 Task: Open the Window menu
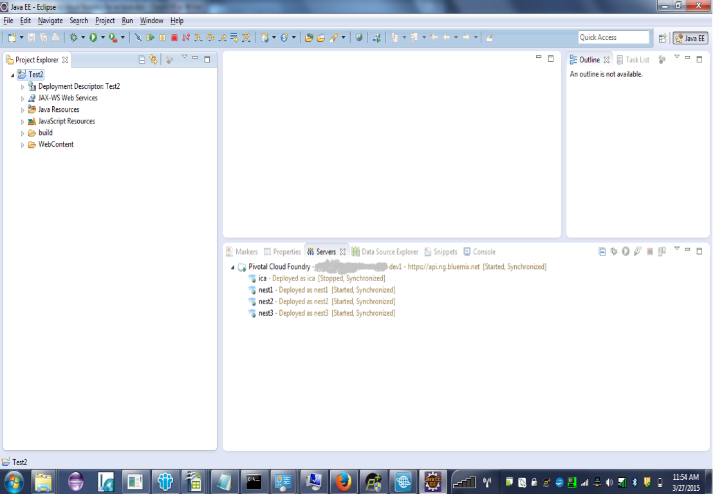[151, 20]
